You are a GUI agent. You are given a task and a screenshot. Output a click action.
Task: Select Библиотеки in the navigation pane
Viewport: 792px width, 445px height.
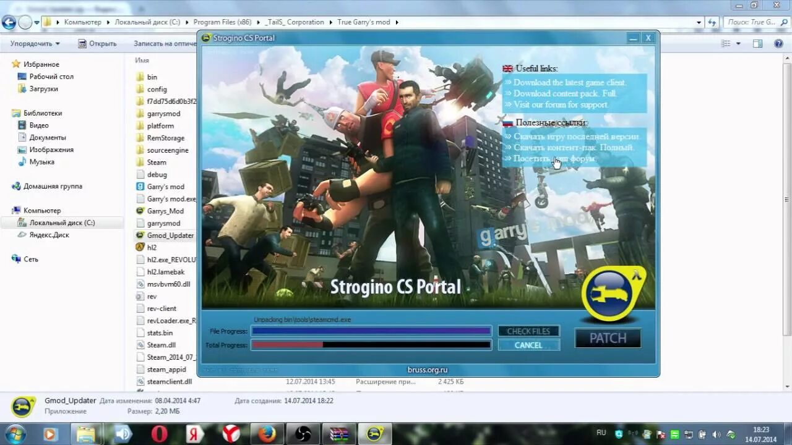[43, 113]
